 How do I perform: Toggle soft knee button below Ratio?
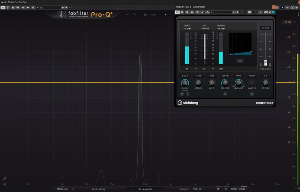pyautogui.click(x=182, y=94)
